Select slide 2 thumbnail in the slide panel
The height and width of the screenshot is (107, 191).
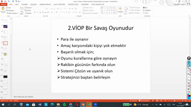pos(5,26)
